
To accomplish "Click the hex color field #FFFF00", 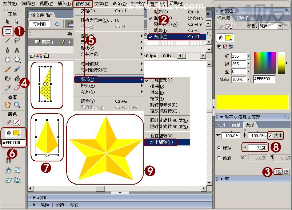I will 264,79.
